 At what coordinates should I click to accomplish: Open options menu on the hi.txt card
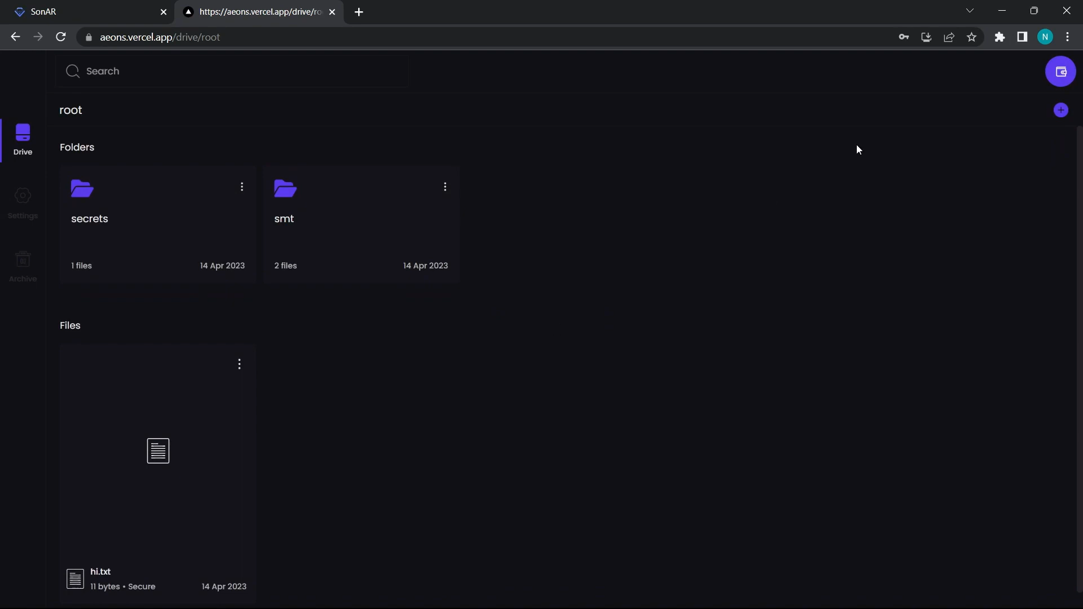[240, 364]
